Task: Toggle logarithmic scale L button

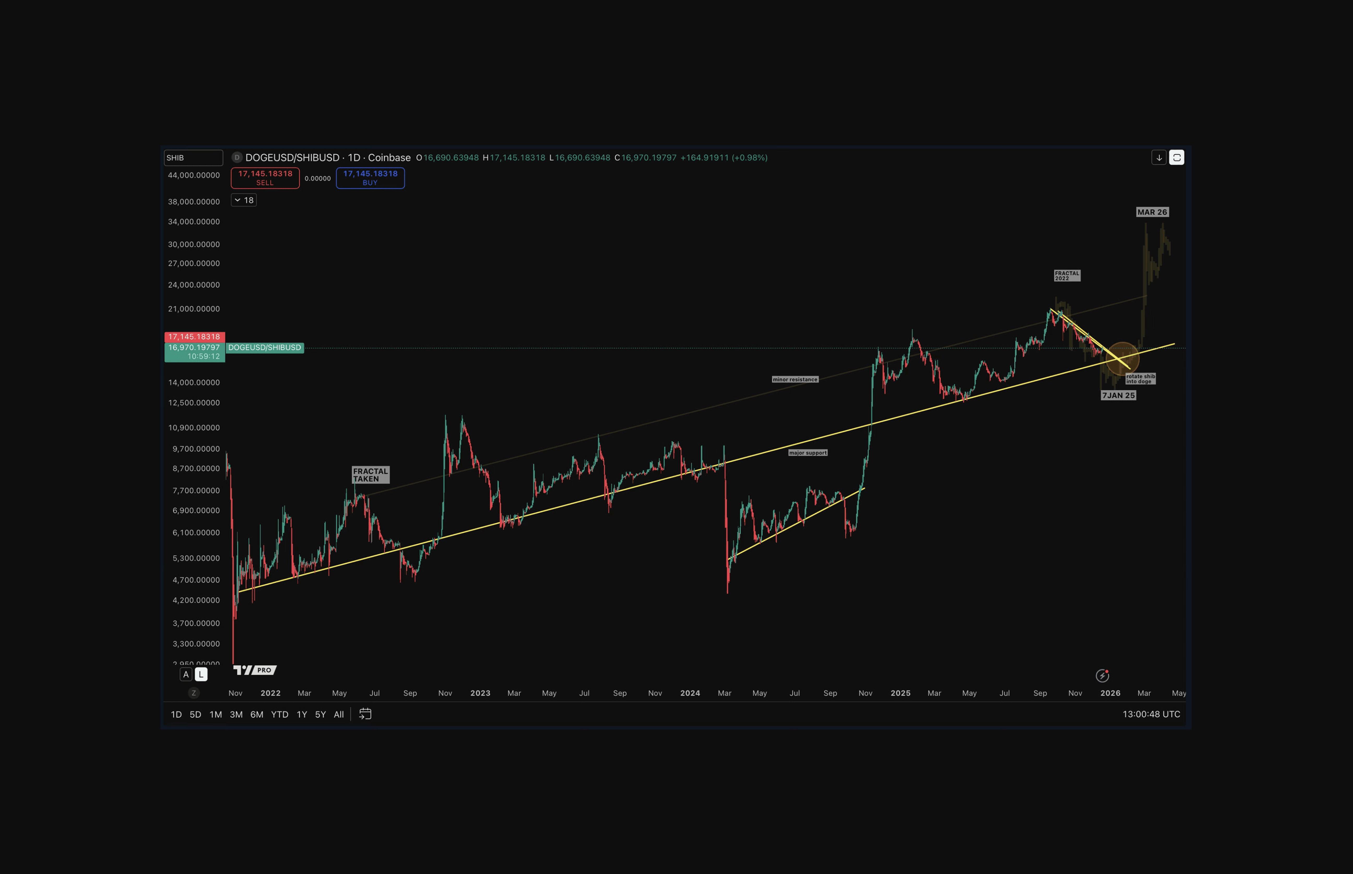Action: tap(201, 674)
